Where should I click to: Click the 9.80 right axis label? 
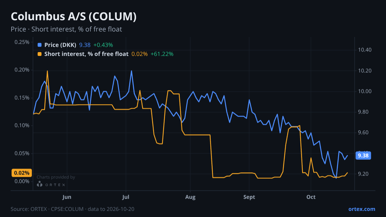coord(363,112)
